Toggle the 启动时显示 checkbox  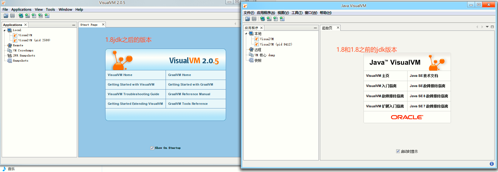click(x=398, y=151)
